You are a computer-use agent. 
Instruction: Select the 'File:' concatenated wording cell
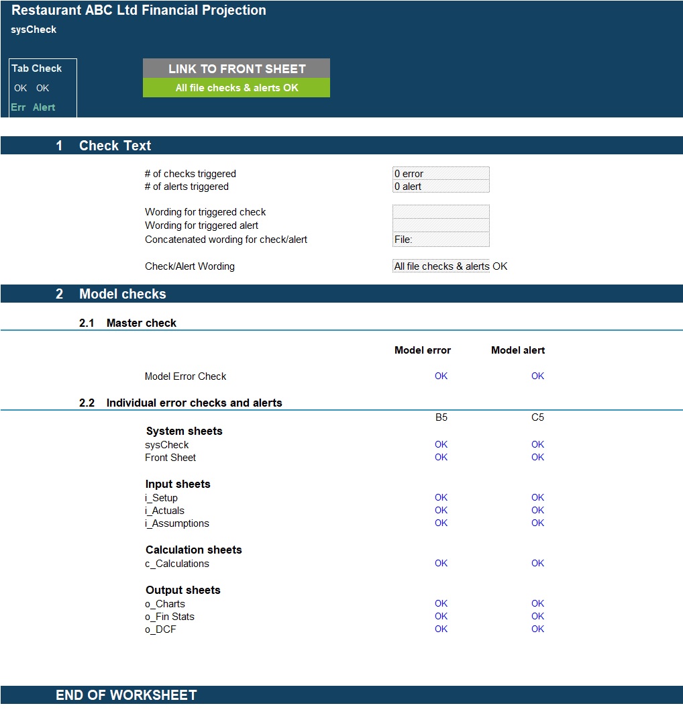click(x=441, y=240)
